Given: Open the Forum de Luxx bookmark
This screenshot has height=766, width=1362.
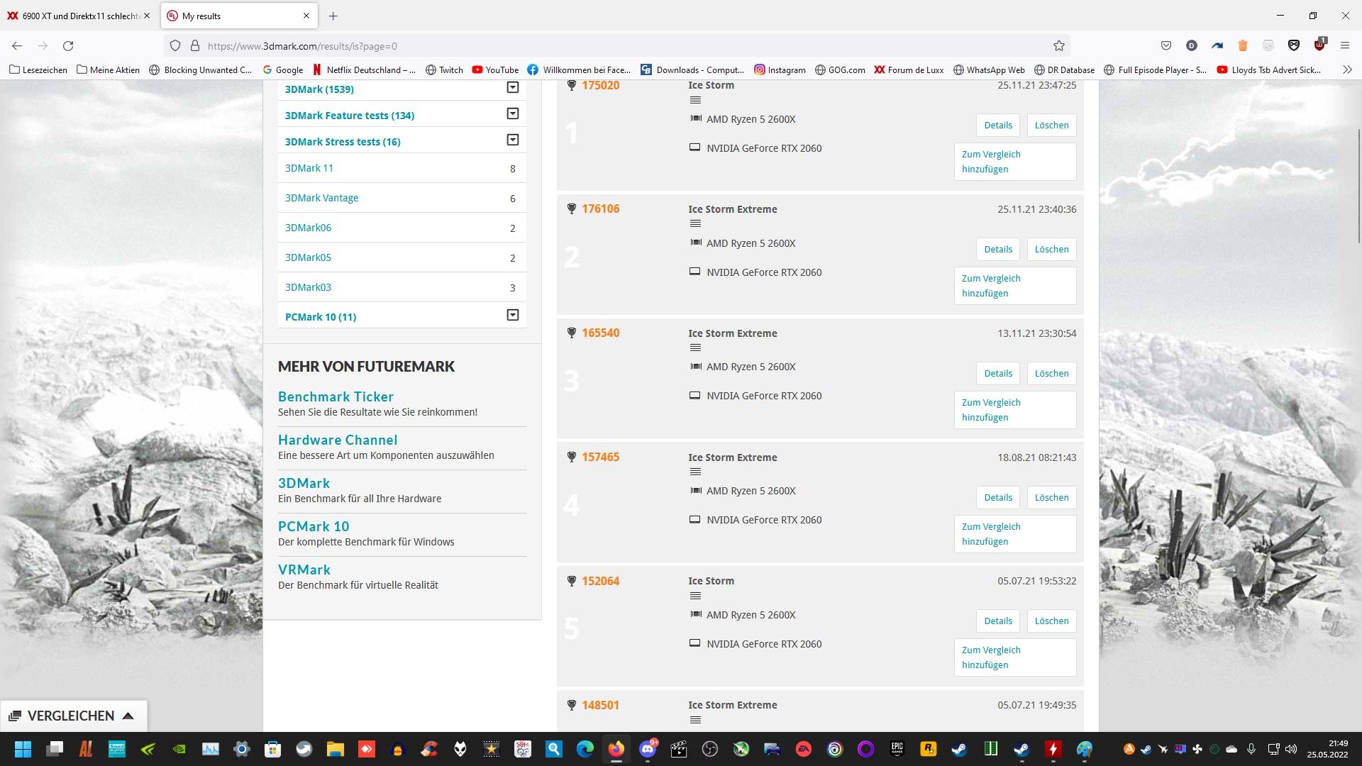Looking at the screenshot, I should click(x=909, y=70).
